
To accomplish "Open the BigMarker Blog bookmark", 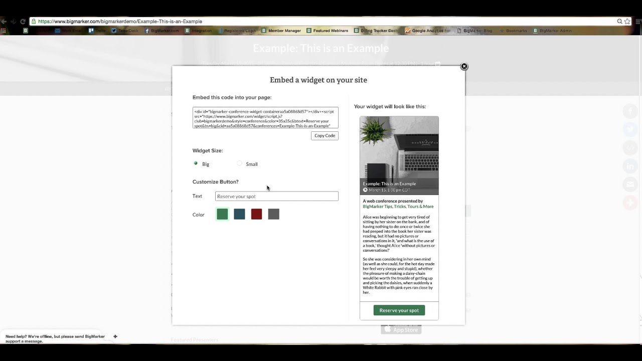I will click(474, 31).
